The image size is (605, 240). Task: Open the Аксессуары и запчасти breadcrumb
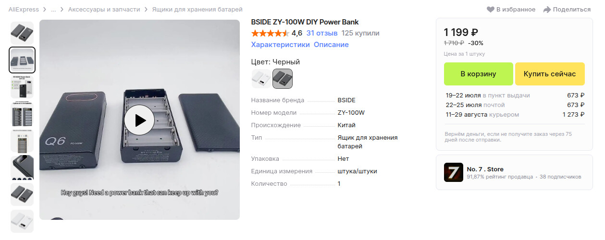[104, 10]
